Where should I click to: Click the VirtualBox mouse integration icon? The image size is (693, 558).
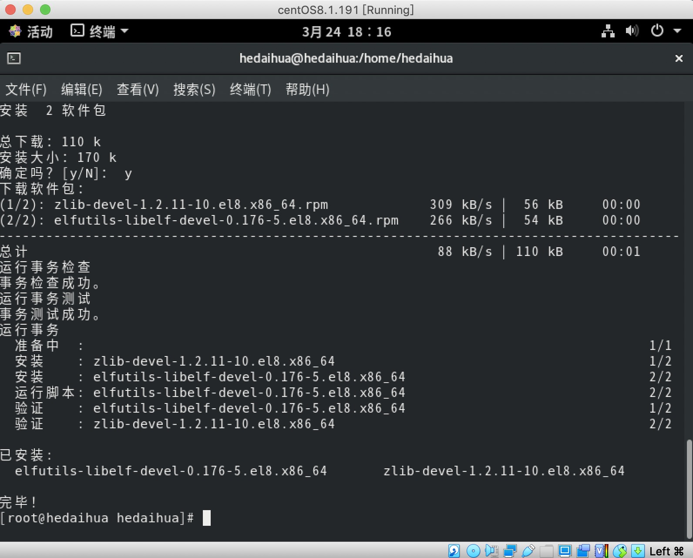[619, 551]
